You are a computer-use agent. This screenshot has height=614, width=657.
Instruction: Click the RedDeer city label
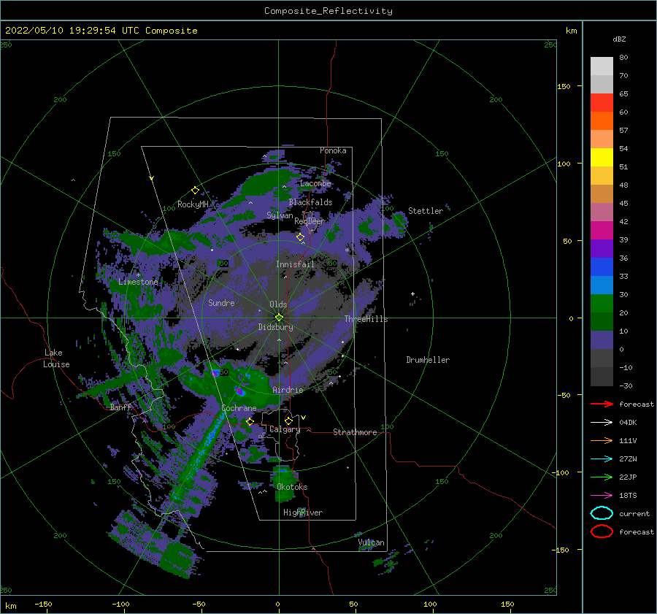pos(310,221)
